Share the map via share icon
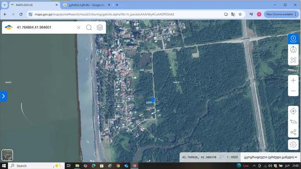Image resolution: width=301 pixels, height=169 pixels. (x=293, y=132)
